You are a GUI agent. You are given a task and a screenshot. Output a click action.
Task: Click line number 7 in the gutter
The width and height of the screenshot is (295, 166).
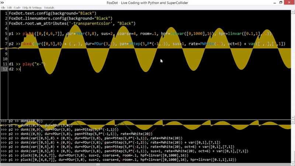point(6,44)
